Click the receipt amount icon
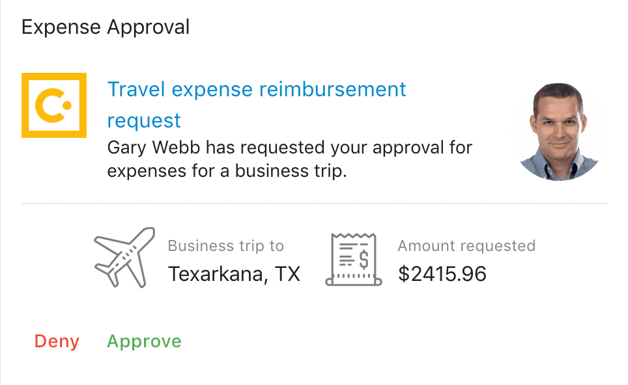628x385 pixels. (x=354, y=259)
